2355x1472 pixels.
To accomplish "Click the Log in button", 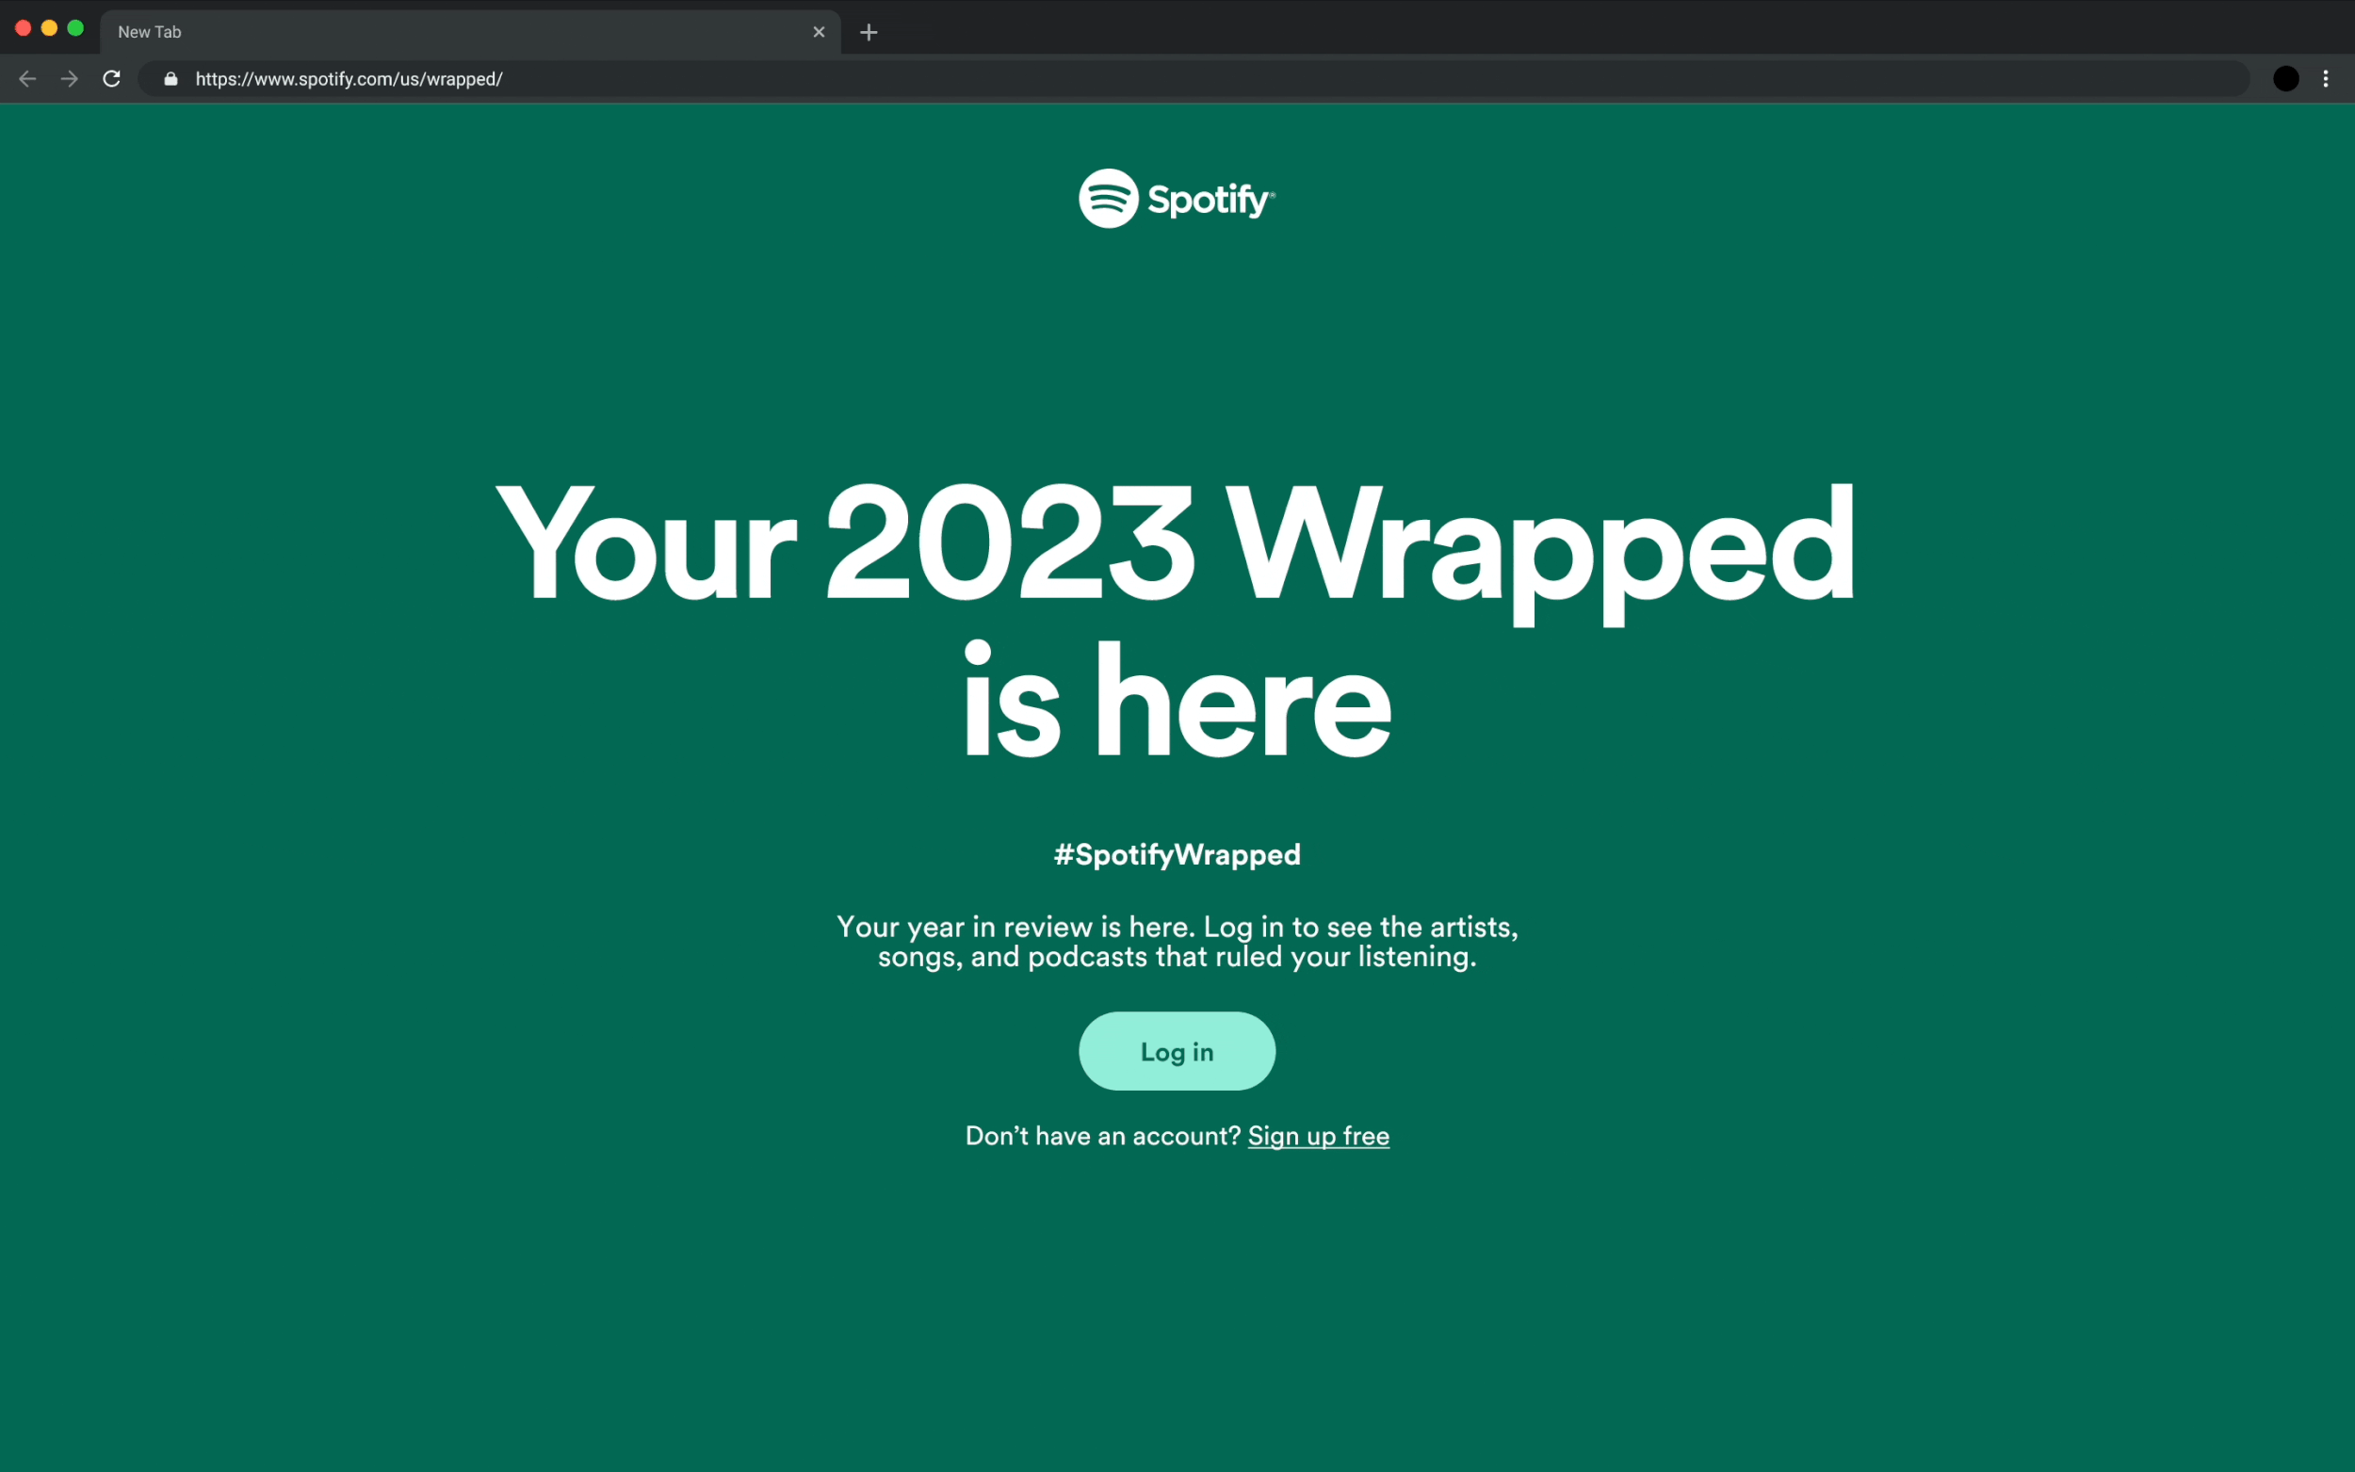I will tap(1176, 1051).
